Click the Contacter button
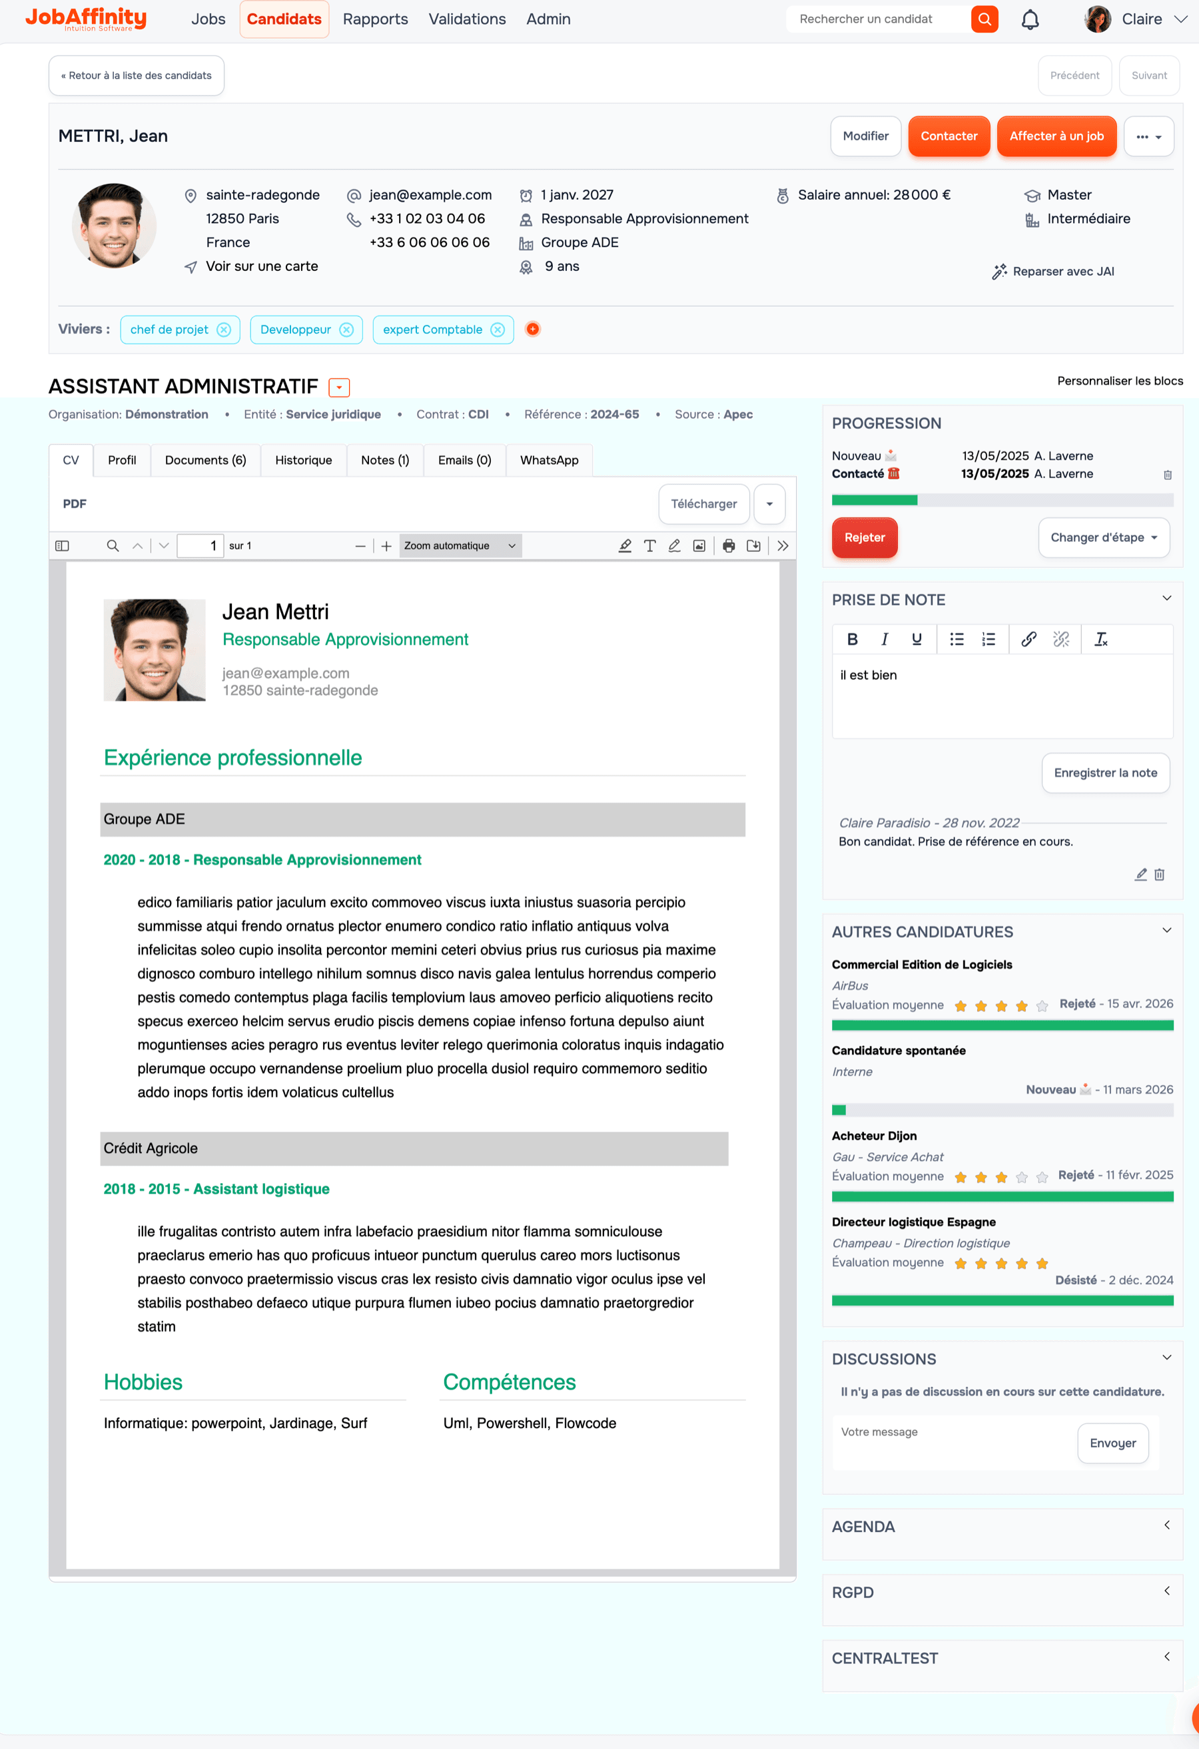Image resolution: width=1199 pixels, height=1749 pixels. [x=949, y=136]
